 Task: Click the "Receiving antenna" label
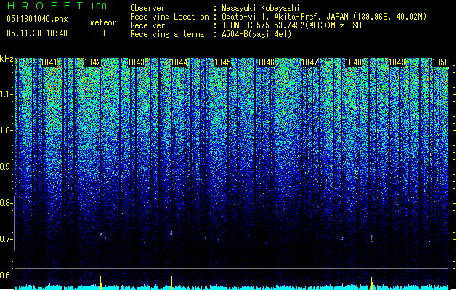167,34
